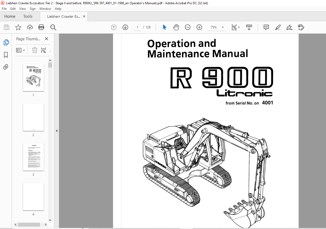This screenshot has width=326, height=229.
Task: Switch to the Tools tab
Action: tap(28, 16)
